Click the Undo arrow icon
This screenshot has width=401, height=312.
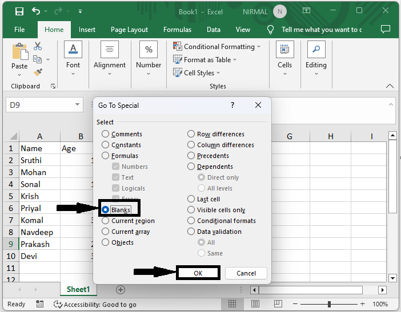tap(37, 11)
